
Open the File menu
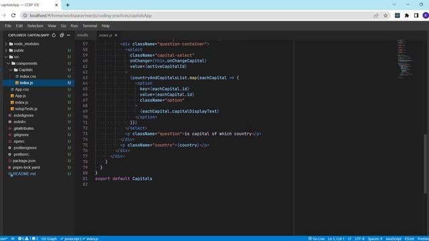pyautogui.click(x=8, y=25)
